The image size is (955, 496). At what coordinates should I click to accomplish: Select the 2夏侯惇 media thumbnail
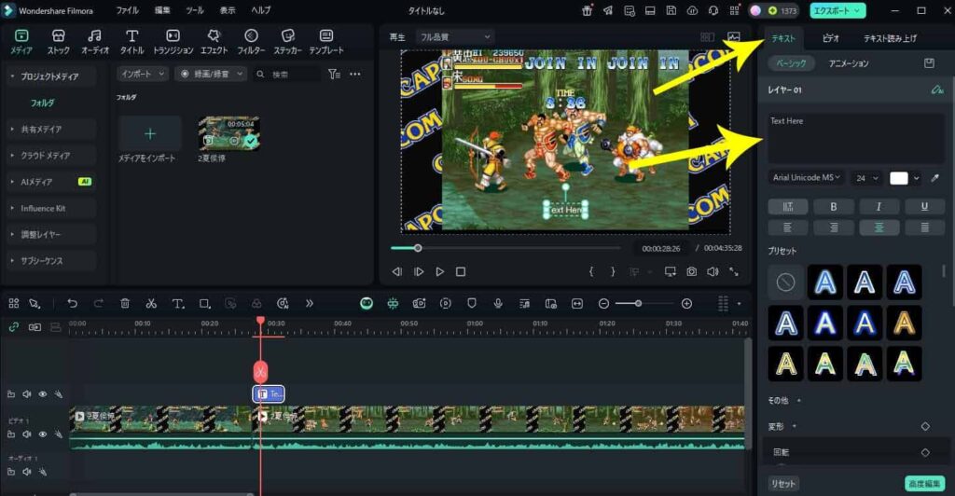[x=228, y=133]
